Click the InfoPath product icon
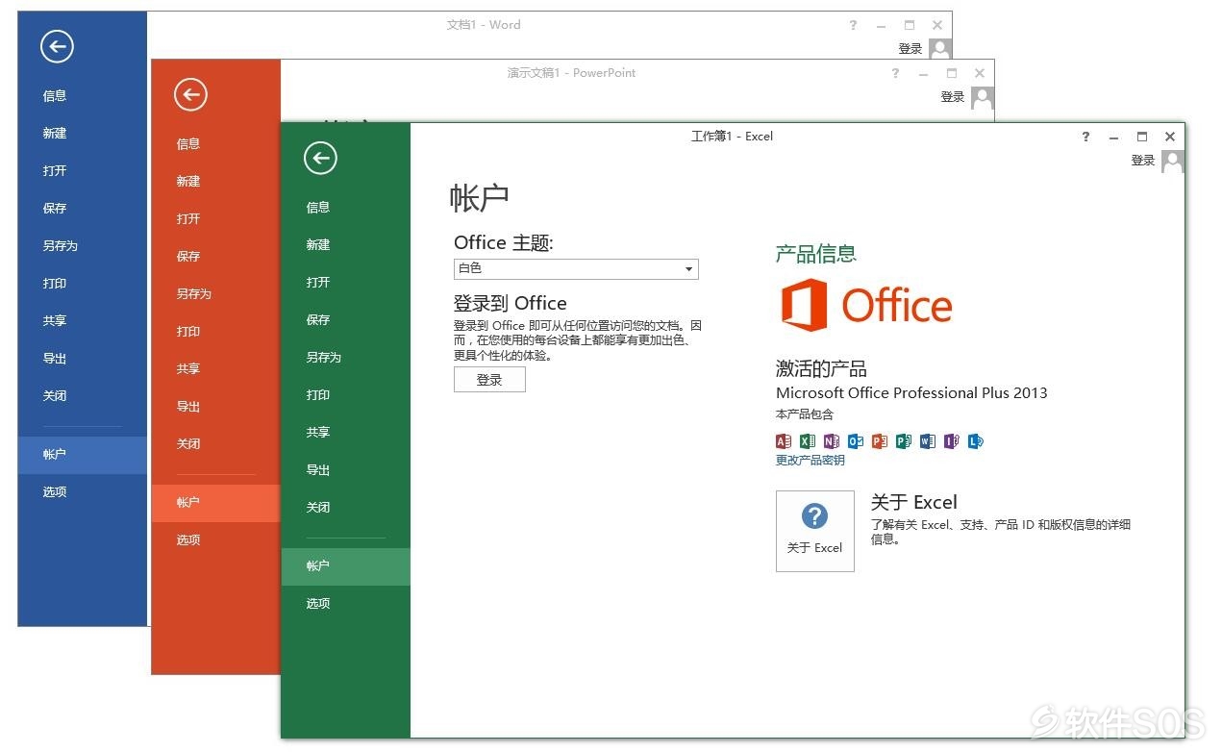 (x=952, y=441)
